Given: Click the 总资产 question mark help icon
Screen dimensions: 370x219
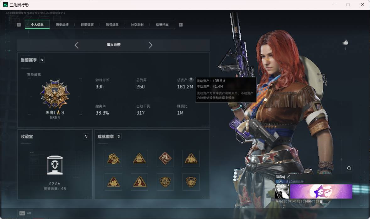Looking at the screenshot, I should (x=191, y=80).
